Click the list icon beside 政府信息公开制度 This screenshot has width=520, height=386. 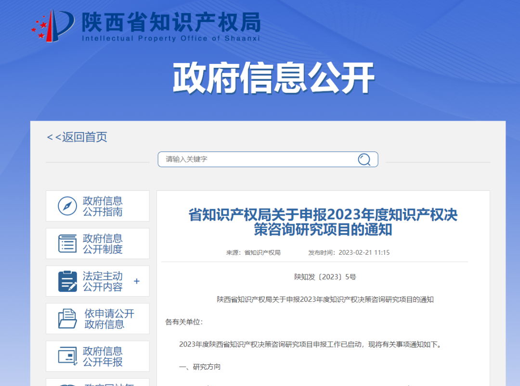pos(67,243)
